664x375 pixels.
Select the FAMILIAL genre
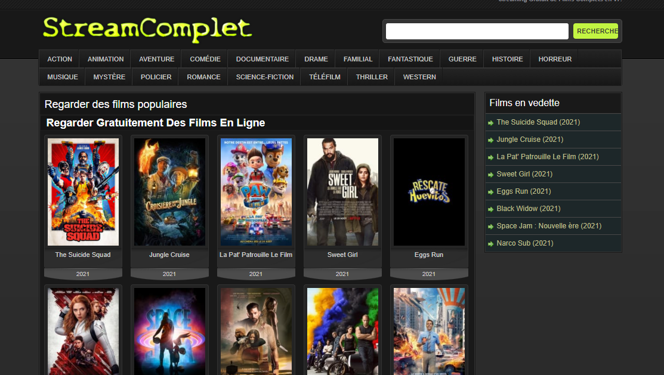tap(358, 59)
